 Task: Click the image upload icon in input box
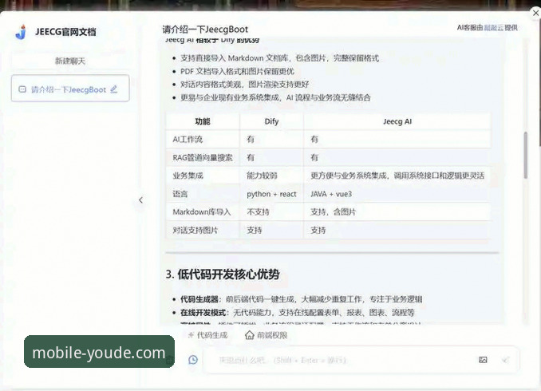[483, 360]
